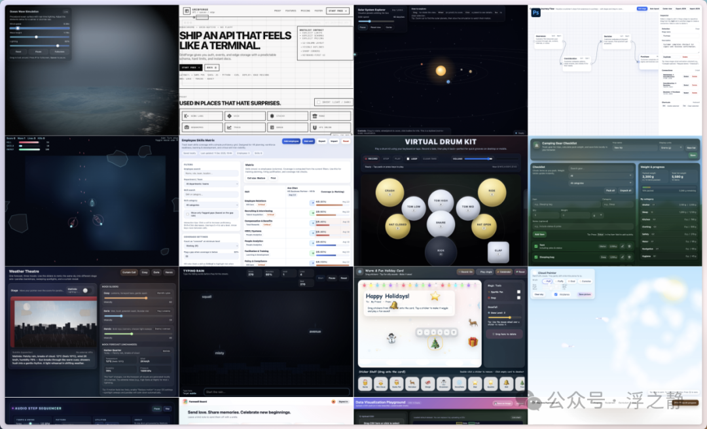Click Save picture in Cloud Painter
This screenshot has width=707, height=429.
tap(585, 294)
